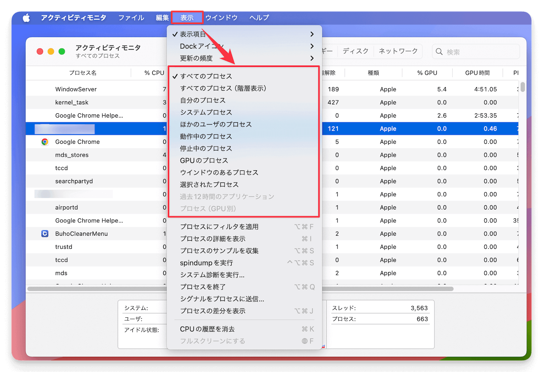Select すべてのプロセス（階層表示）option
543x372 pixels.
click(244, 88)
